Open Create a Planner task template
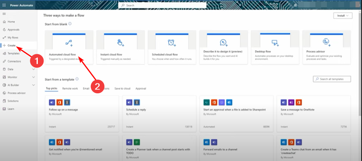 point(159,148)
